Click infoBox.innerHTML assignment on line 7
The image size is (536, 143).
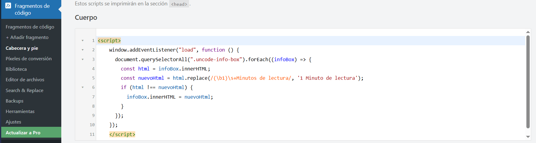click(151, 97)
